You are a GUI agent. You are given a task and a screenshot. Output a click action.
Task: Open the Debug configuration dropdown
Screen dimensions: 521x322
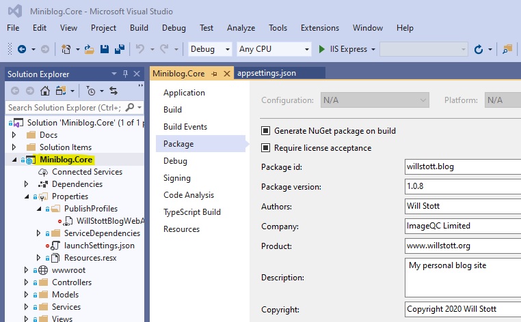(211, 49)
